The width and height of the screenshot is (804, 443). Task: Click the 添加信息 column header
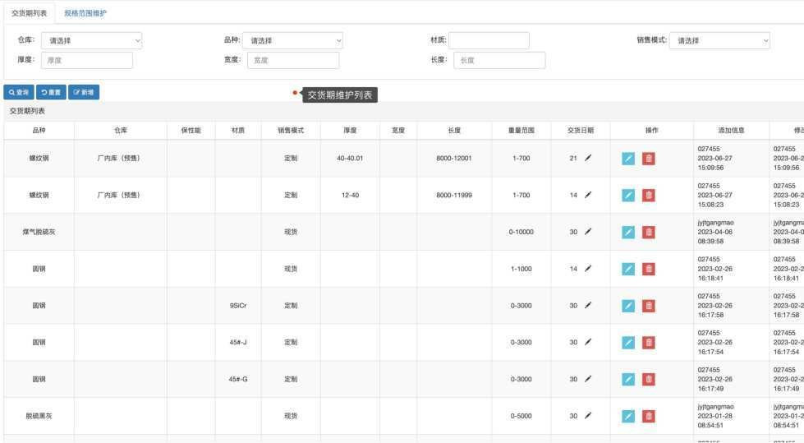pyautogui.click(x=731, y=131)
